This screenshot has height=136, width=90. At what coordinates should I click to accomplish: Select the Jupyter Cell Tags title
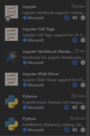pyautogui.click(x=38, y=29)
